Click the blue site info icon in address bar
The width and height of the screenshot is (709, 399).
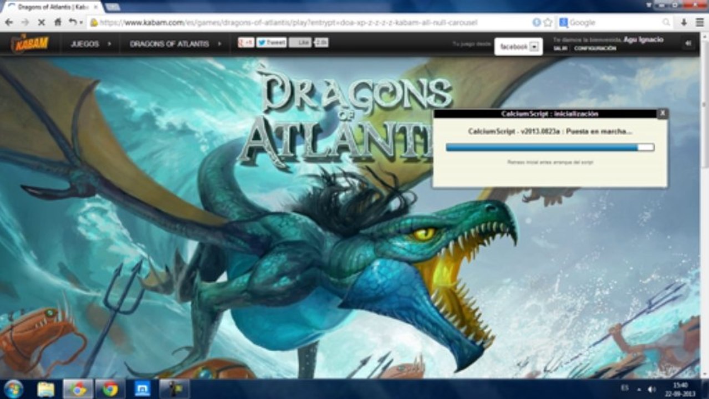pyautogui.click(x=537, y=23)
